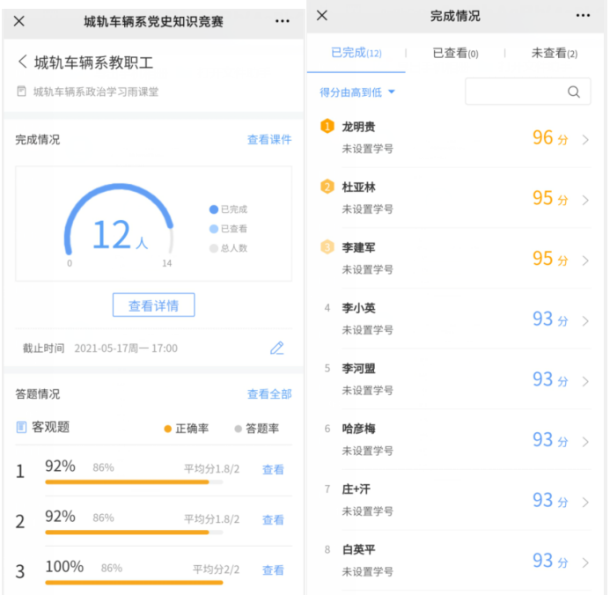Click the gold rank-1 badge for 龙明贵
This screenshot has height=595, width=610.
[327, 127]
